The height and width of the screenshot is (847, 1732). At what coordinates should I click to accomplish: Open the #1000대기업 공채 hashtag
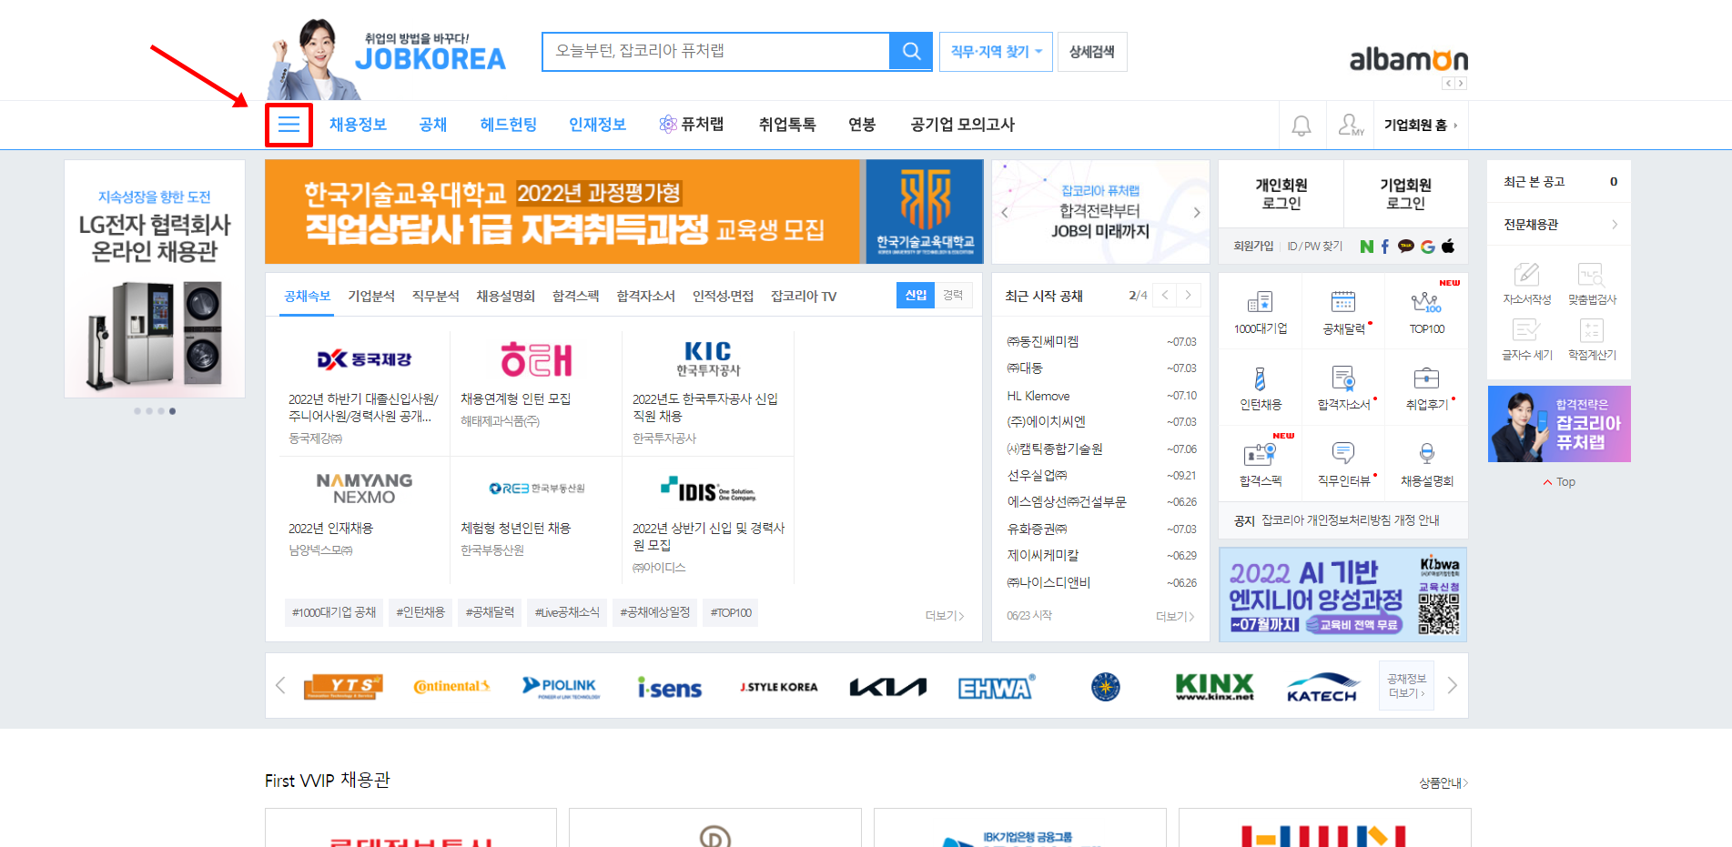333,612
